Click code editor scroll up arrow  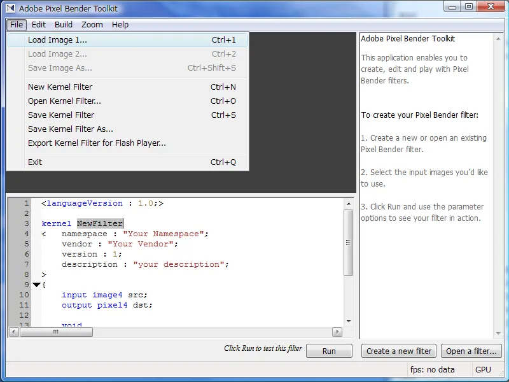coord(349,204)
